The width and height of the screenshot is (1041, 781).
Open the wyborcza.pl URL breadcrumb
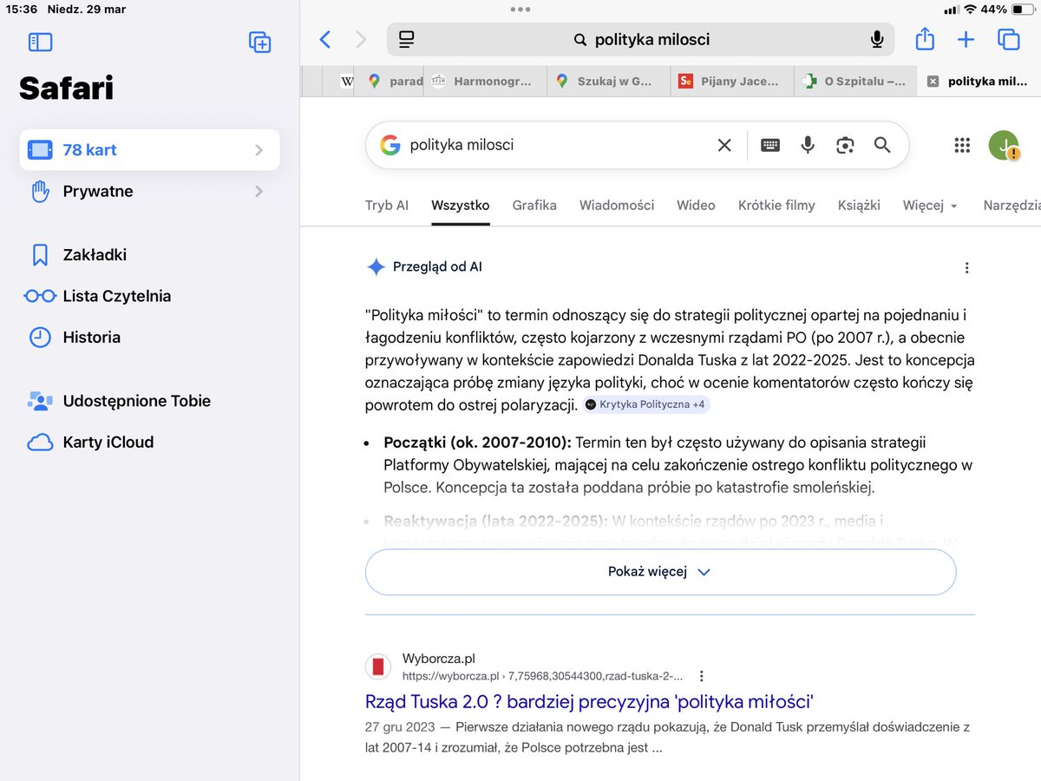coord(542,676)
